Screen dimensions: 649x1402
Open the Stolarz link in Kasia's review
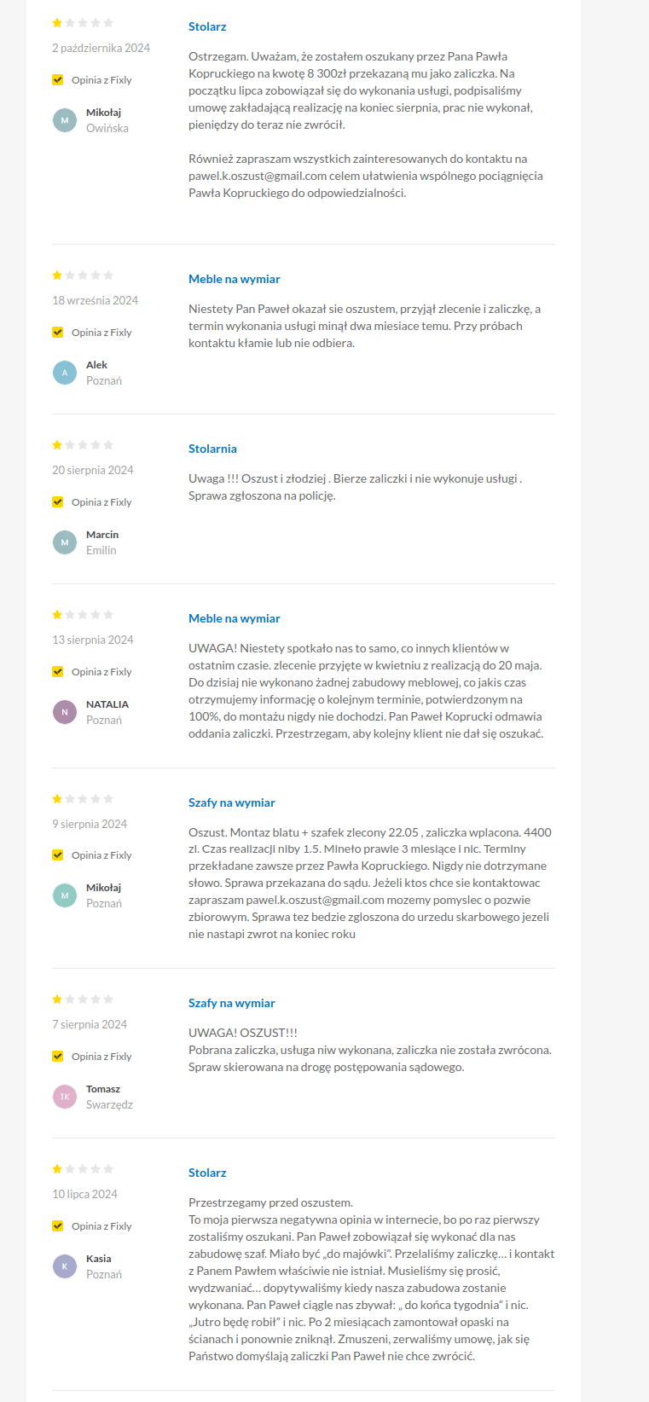click(x=207, y=1173)
